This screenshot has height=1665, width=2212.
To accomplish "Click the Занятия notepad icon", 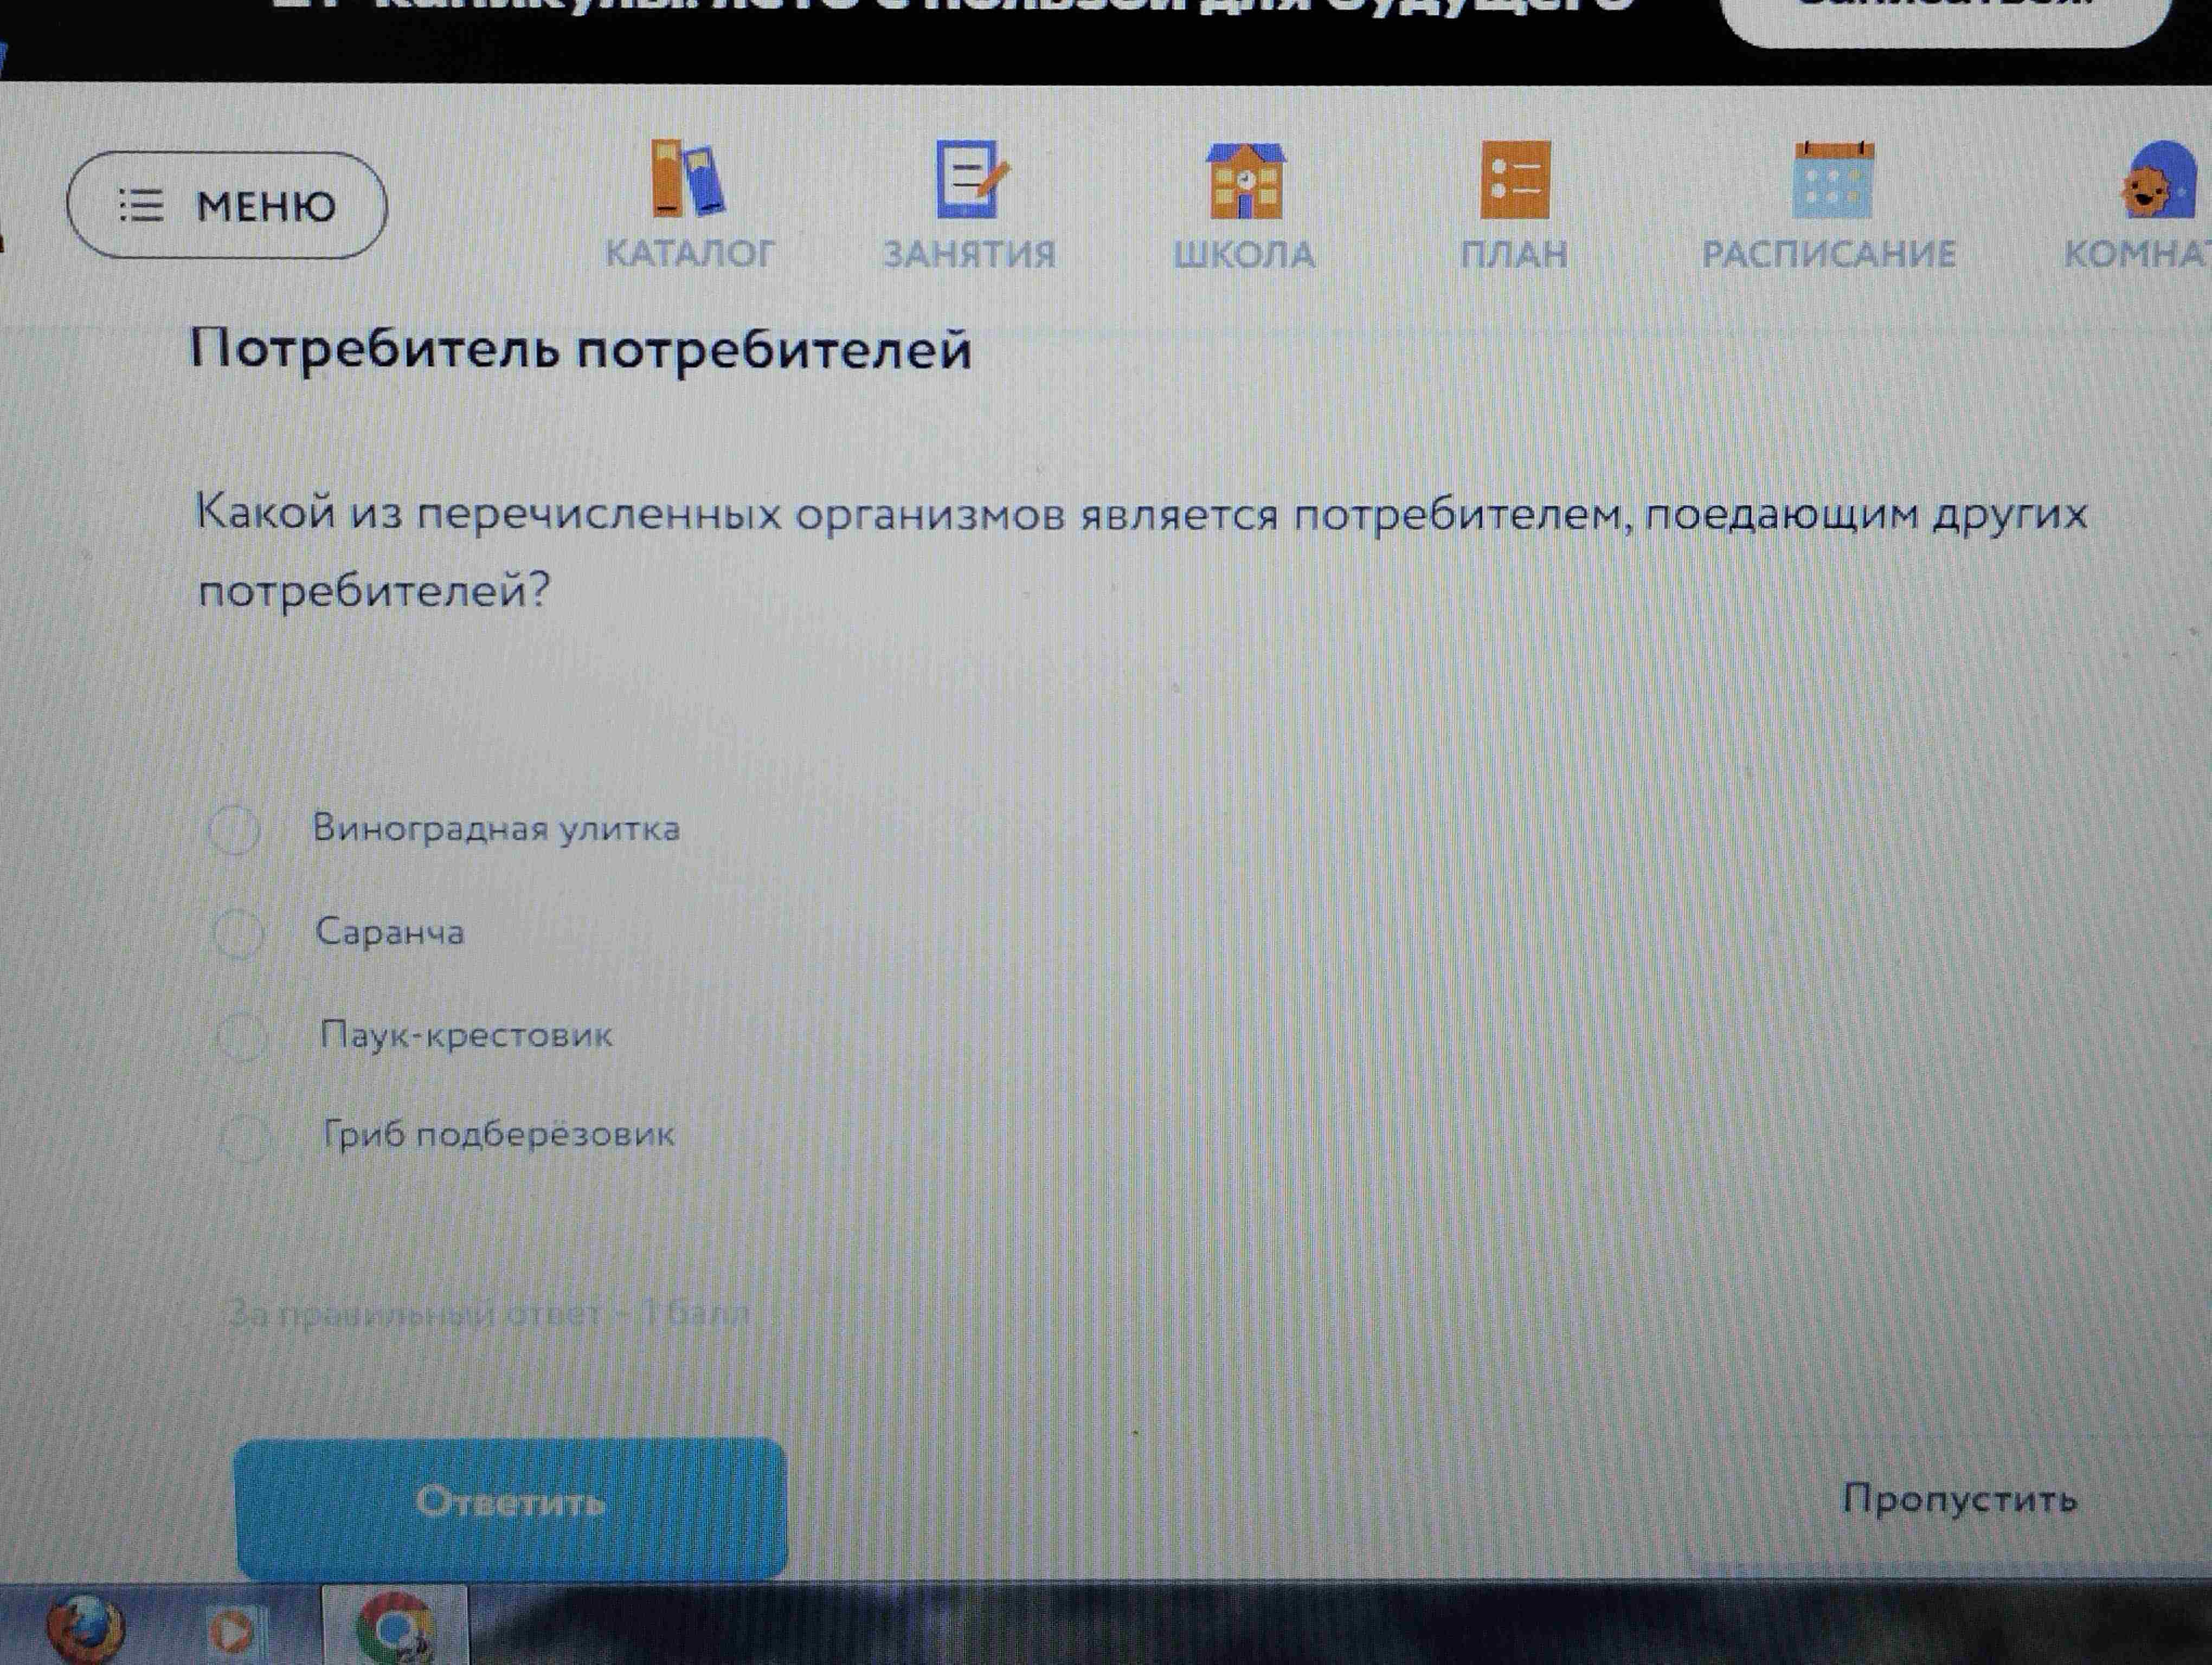I will tap(970, 179).
